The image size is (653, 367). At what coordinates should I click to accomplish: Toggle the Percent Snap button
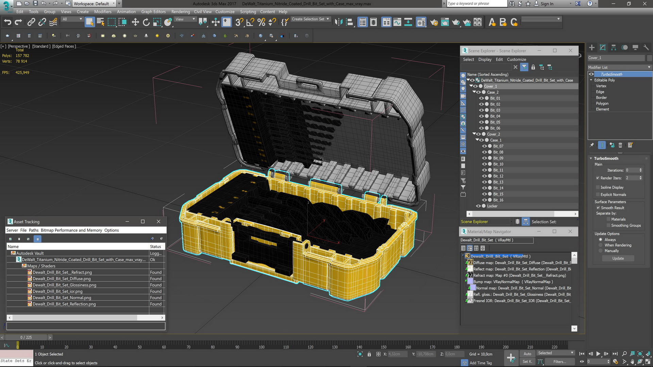[x=261, y=22]
